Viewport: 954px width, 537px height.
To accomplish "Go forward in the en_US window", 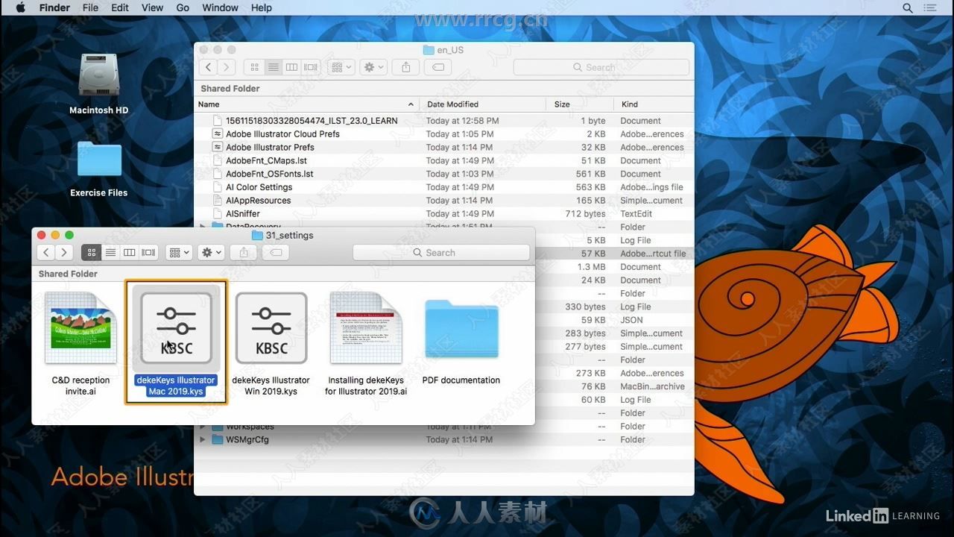I will click(x=227, y=67).
